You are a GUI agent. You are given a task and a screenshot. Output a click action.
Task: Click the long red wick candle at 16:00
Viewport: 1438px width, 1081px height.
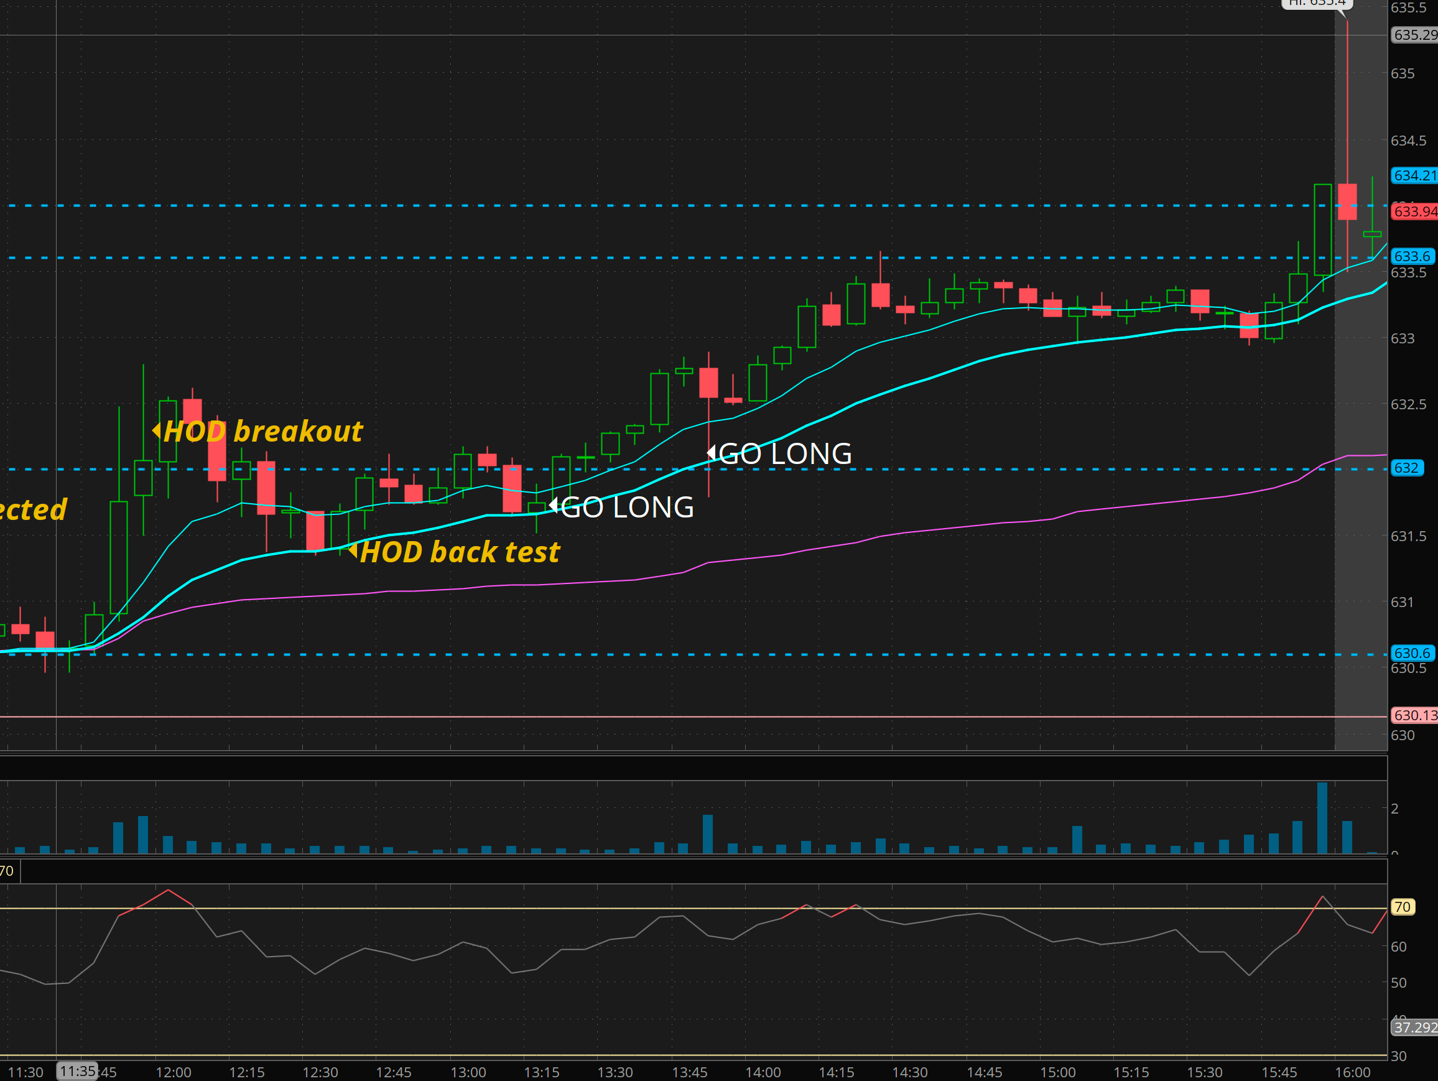(1347, 202)
